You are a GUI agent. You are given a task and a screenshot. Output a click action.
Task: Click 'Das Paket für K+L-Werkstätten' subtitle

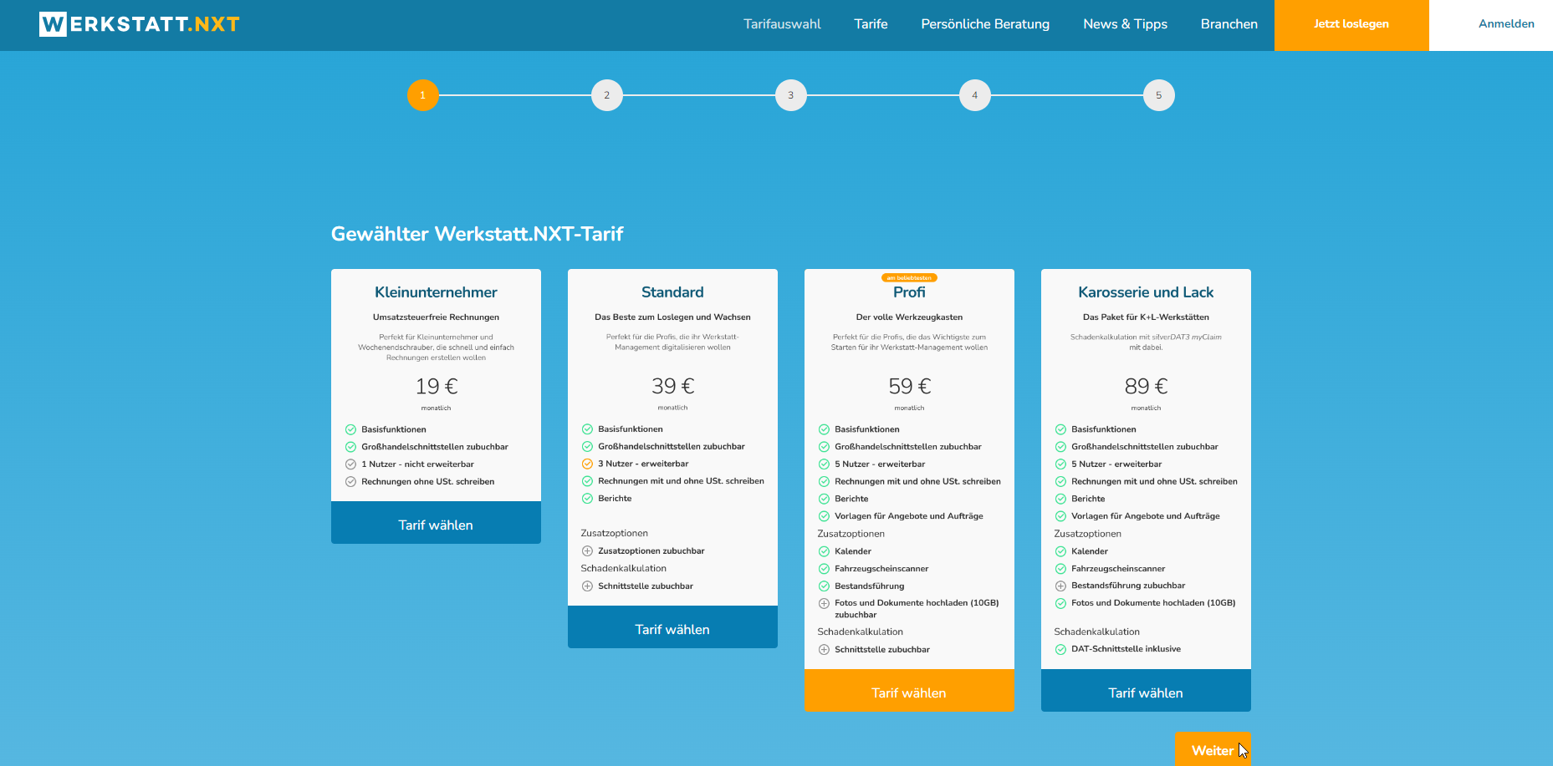1146,317
